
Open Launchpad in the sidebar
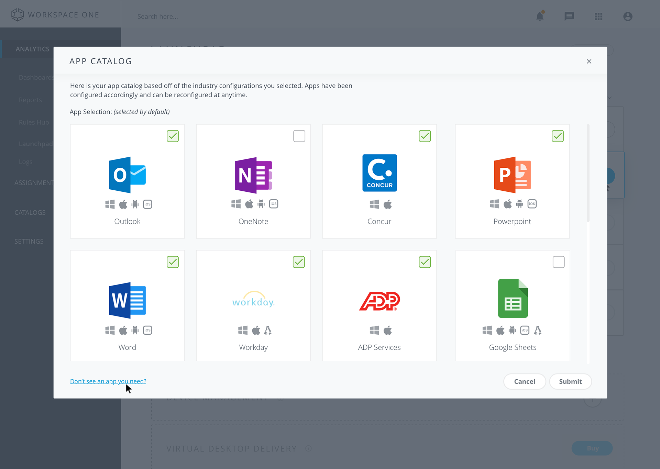(36, 144)
